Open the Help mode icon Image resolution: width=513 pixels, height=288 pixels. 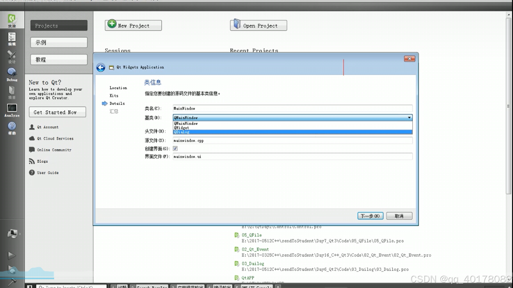tap(12, 128)
